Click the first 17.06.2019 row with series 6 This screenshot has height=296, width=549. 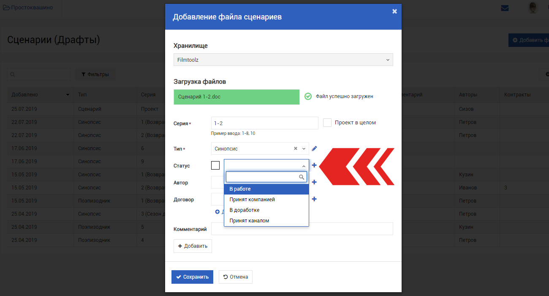coord(86,148)
